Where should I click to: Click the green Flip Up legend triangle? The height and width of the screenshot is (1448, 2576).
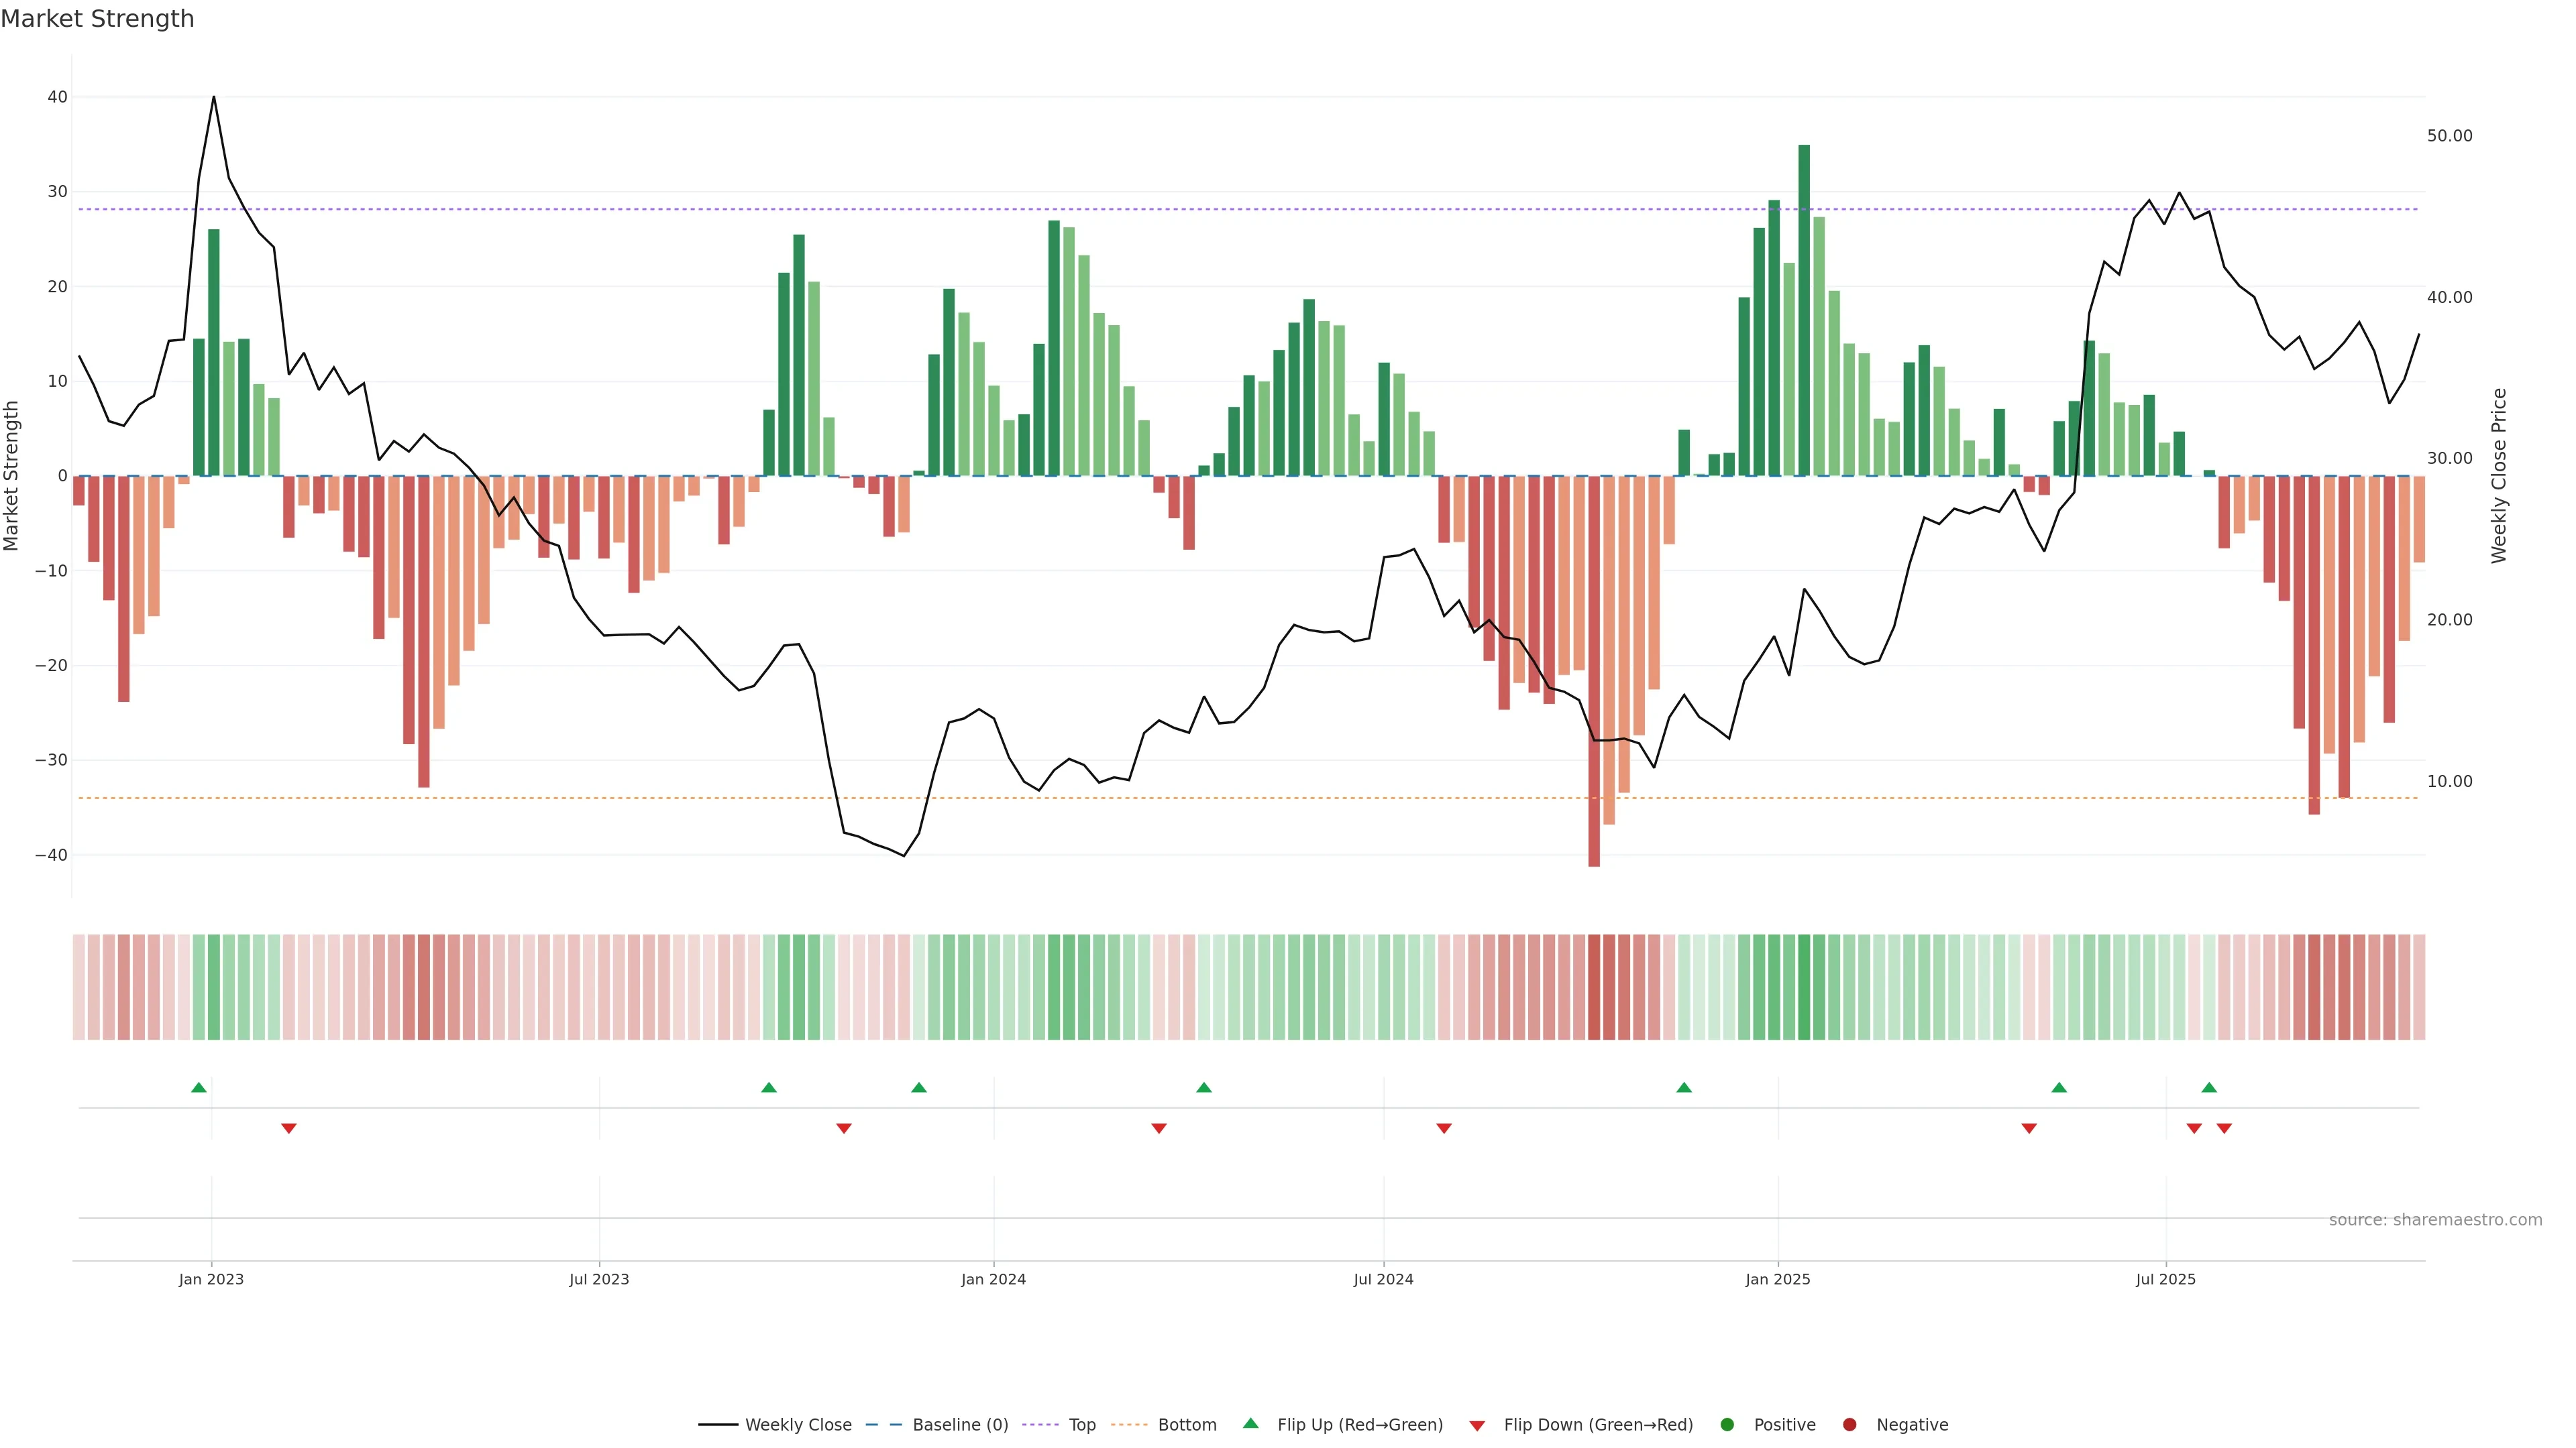pos(1250,1423)
